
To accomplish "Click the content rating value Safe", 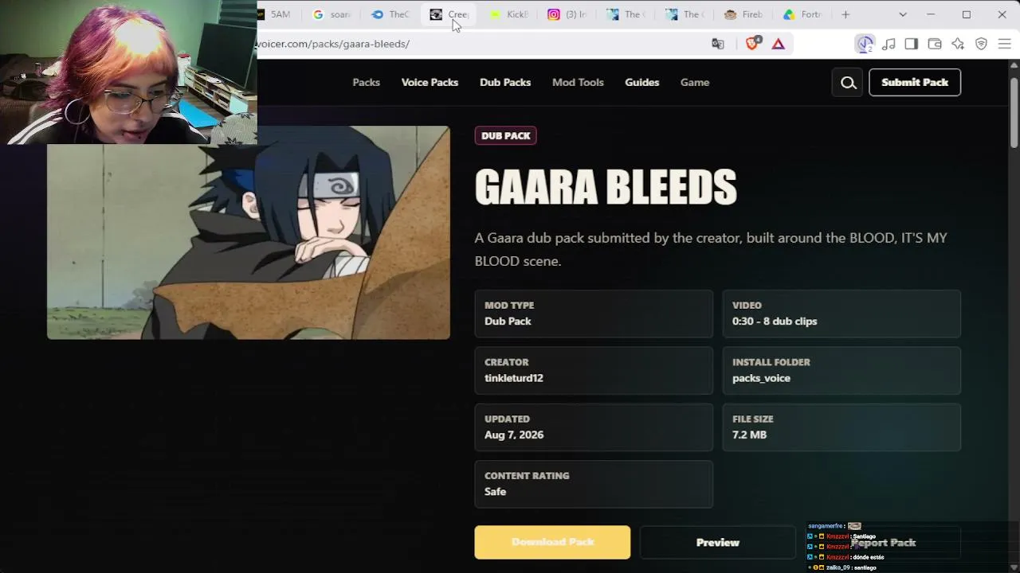I will click(x=495, y=492).
